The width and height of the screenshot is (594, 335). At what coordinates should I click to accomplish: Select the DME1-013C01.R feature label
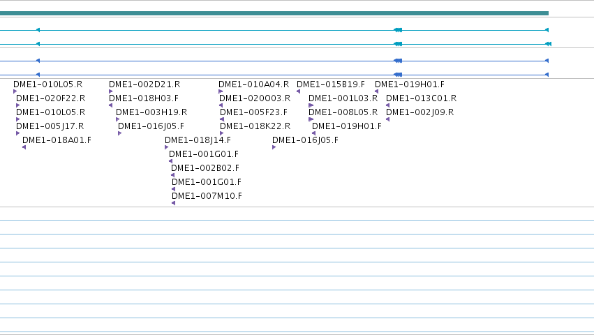pyautogui.click(x=422, y=98)
